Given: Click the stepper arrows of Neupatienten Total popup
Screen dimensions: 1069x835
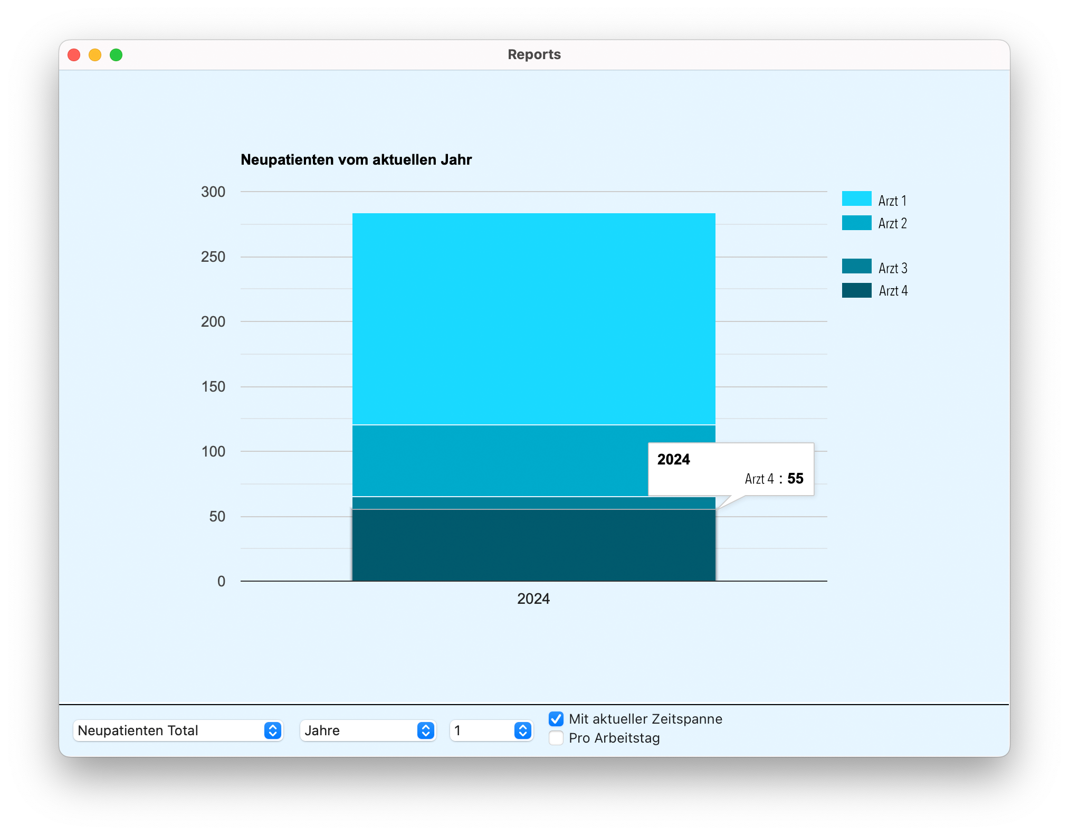Looking at the screenshot, I should click(x=272, y=730).
